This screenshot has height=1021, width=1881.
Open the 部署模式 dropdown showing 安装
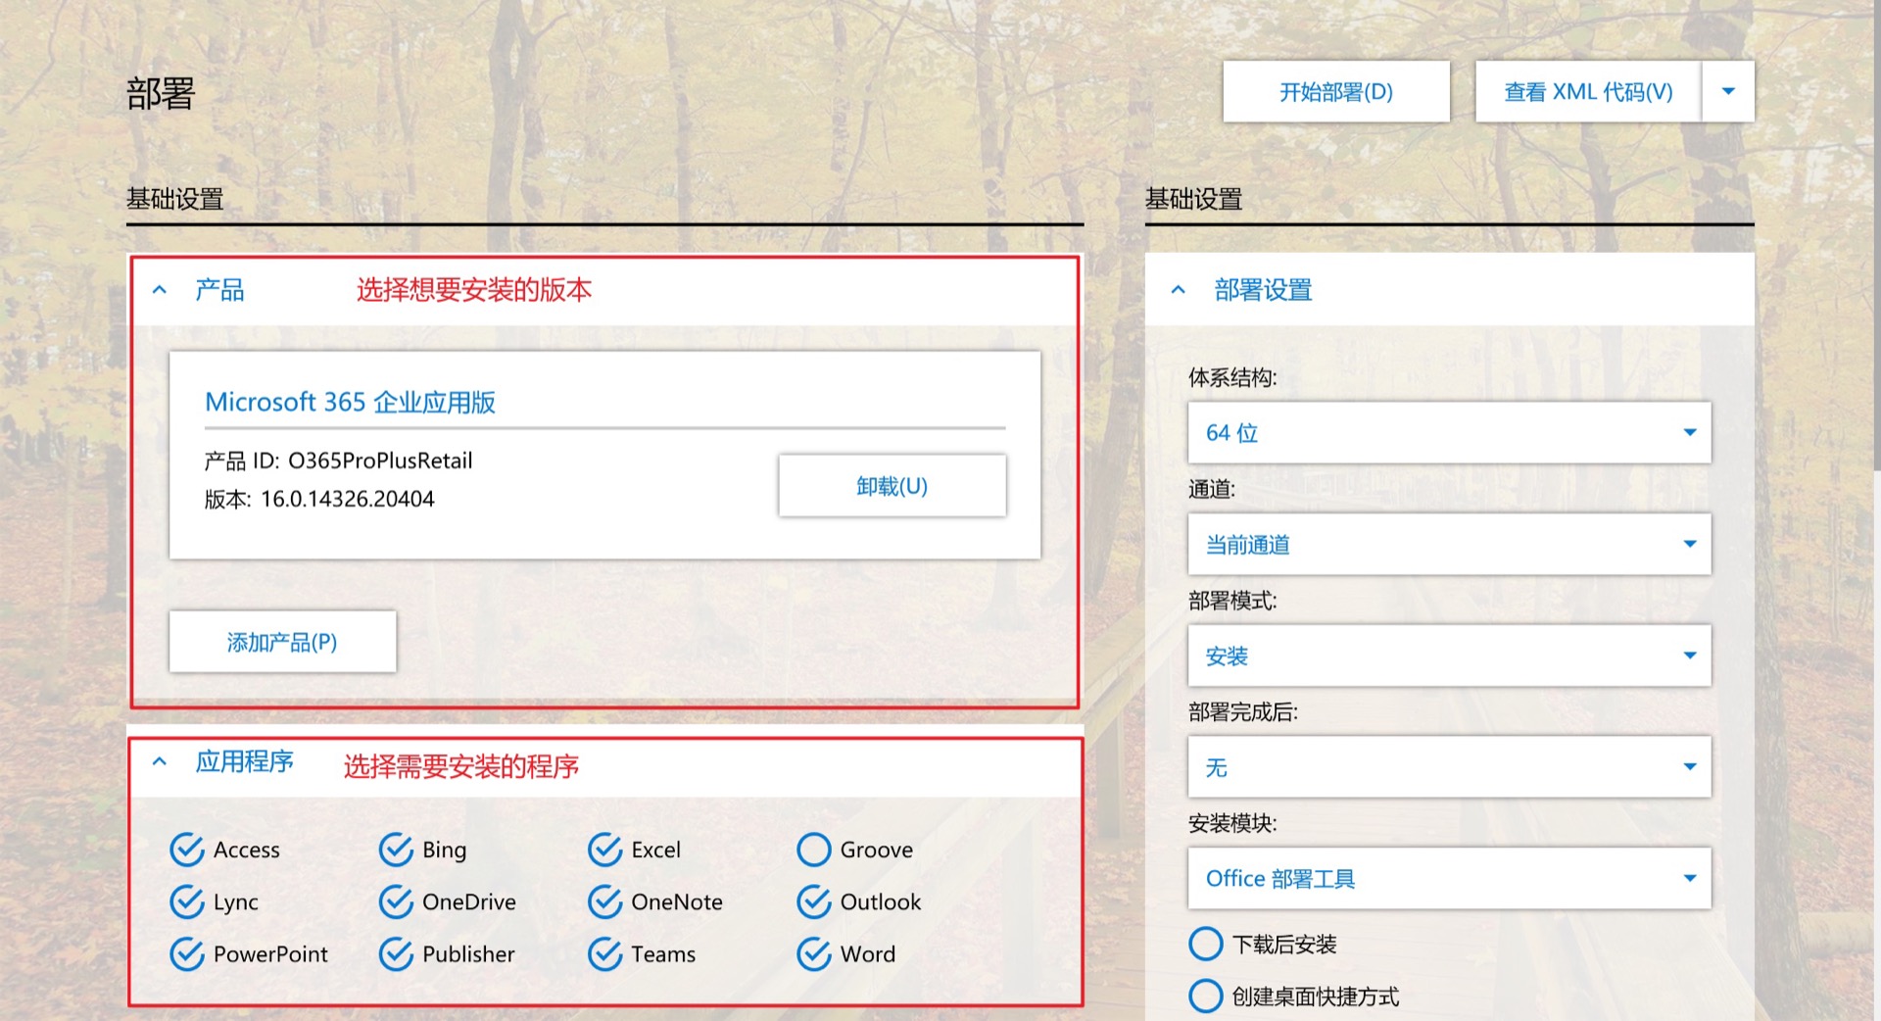coord(1448,656)
